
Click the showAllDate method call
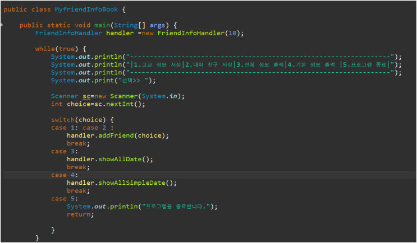coord(120,159)
